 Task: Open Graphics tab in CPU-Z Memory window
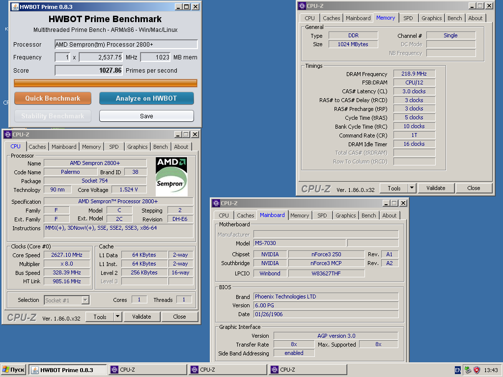click(431, 18)
